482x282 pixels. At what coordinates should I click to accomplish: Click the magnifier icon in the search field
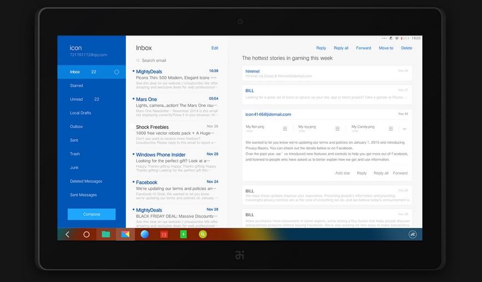[x=138, y=61]
